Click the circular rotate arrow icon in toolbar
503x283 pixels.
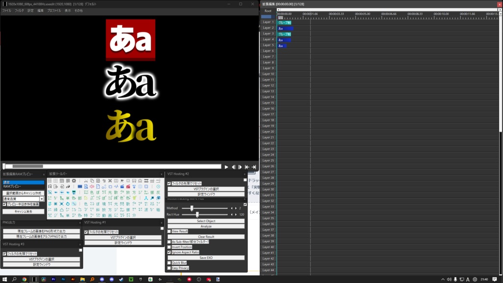click(68, 204)
